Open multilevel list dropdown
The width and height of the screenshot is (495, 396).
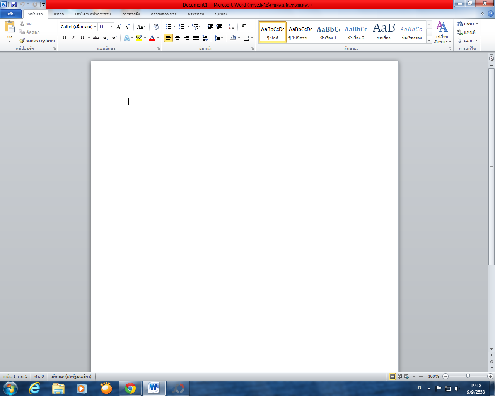click(200, 27)
